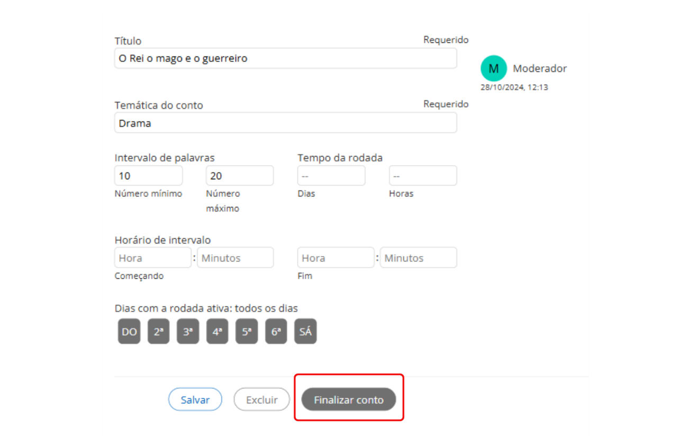Viewport: 687px width, 446px height.
Task: Click the Horário de intervalo label
Action: click(x=162, y=240)
